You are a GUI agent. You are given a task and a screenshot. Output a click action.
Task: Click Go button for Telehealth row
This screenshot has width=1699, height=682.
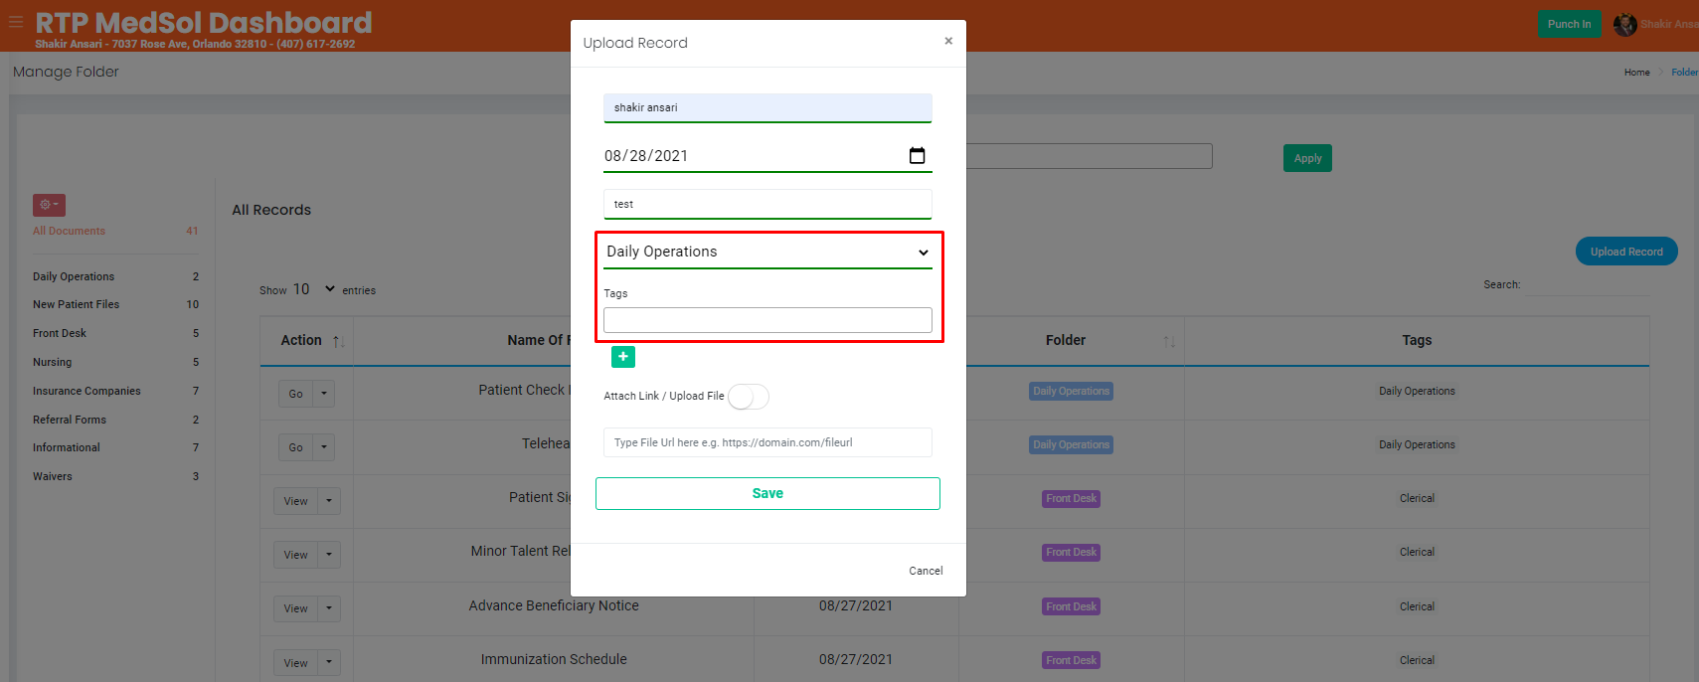click(296, 447)
